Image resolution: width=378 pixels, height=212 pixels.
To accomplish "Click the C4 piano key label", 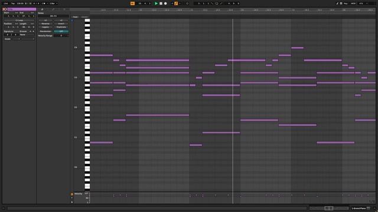I will [x=76, y=48].
